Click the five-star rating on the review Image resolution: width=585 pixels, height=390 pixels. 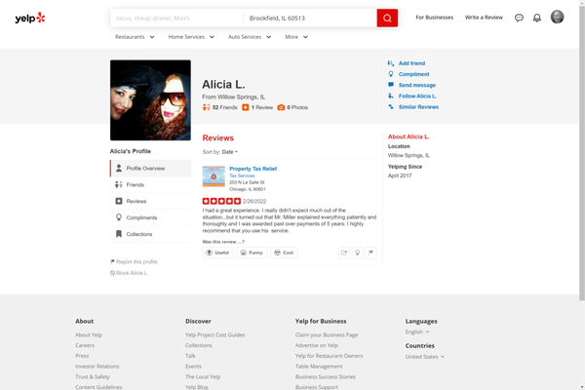pos(221,201)
